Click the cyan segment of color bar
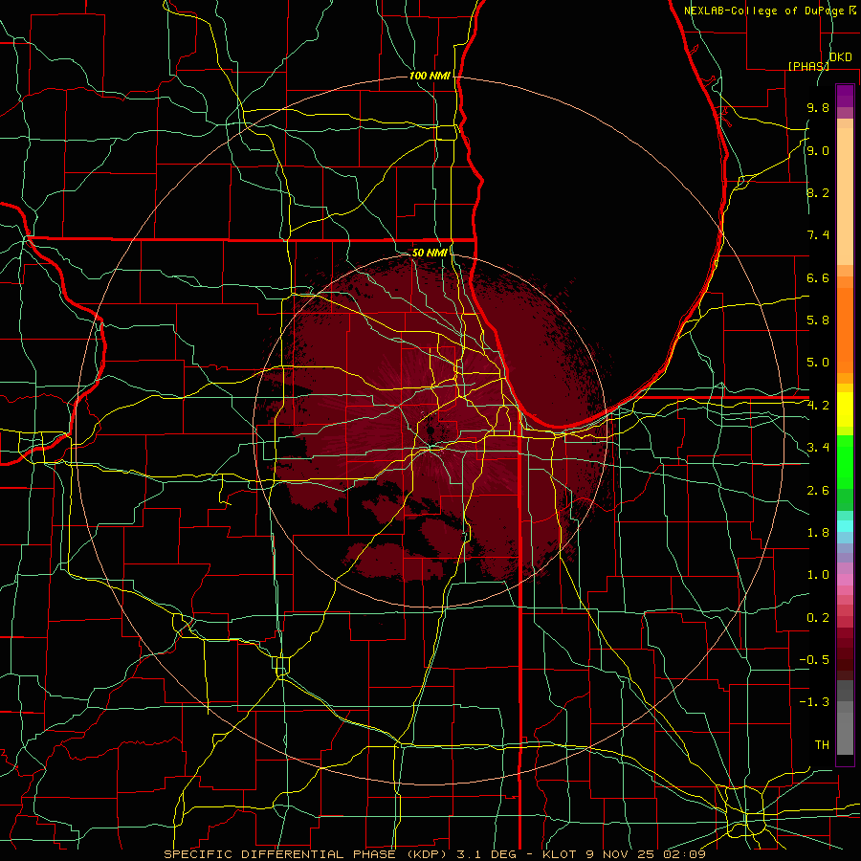Screen dimensions: 861x861 [x=845, y=525]
